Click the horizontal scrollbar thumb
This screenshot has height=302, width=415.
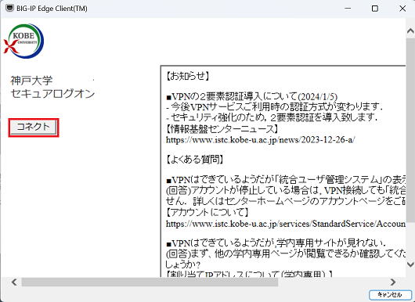(150, 282)
